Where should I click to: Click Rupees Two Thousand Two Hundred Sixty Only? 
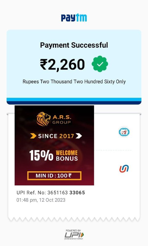pyautogui.click(x=74, y=81)
